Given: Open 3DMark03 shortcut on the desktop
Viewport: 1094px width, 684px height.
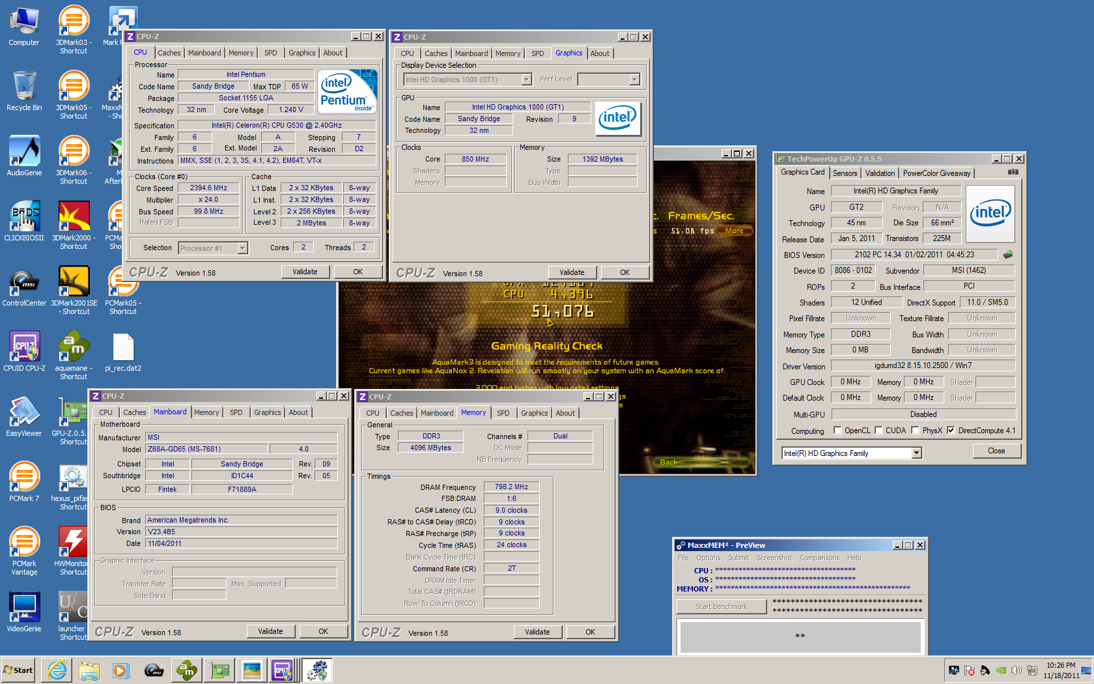Looking at the screenshot, I should (74, 30).
